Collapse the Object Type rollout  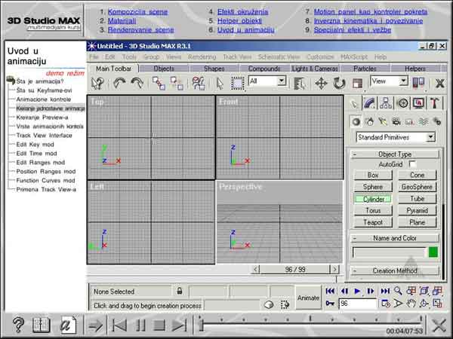(x=395, y=154)
